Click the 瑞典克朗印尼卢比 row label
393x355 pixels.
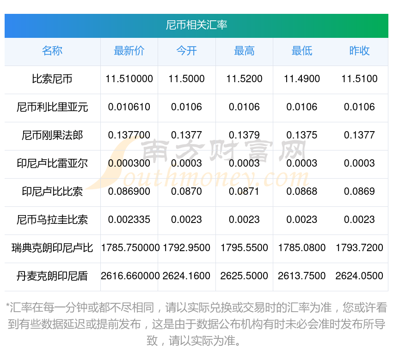tap(52, 248)
